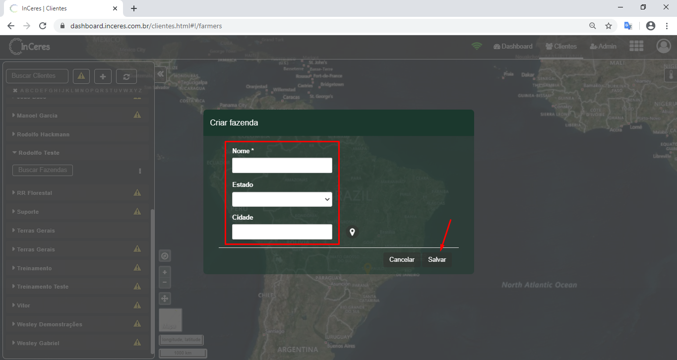Click the warning icon for Vitor
The image size is (677, 360).
pyautogui.click(x=137, y=305)
